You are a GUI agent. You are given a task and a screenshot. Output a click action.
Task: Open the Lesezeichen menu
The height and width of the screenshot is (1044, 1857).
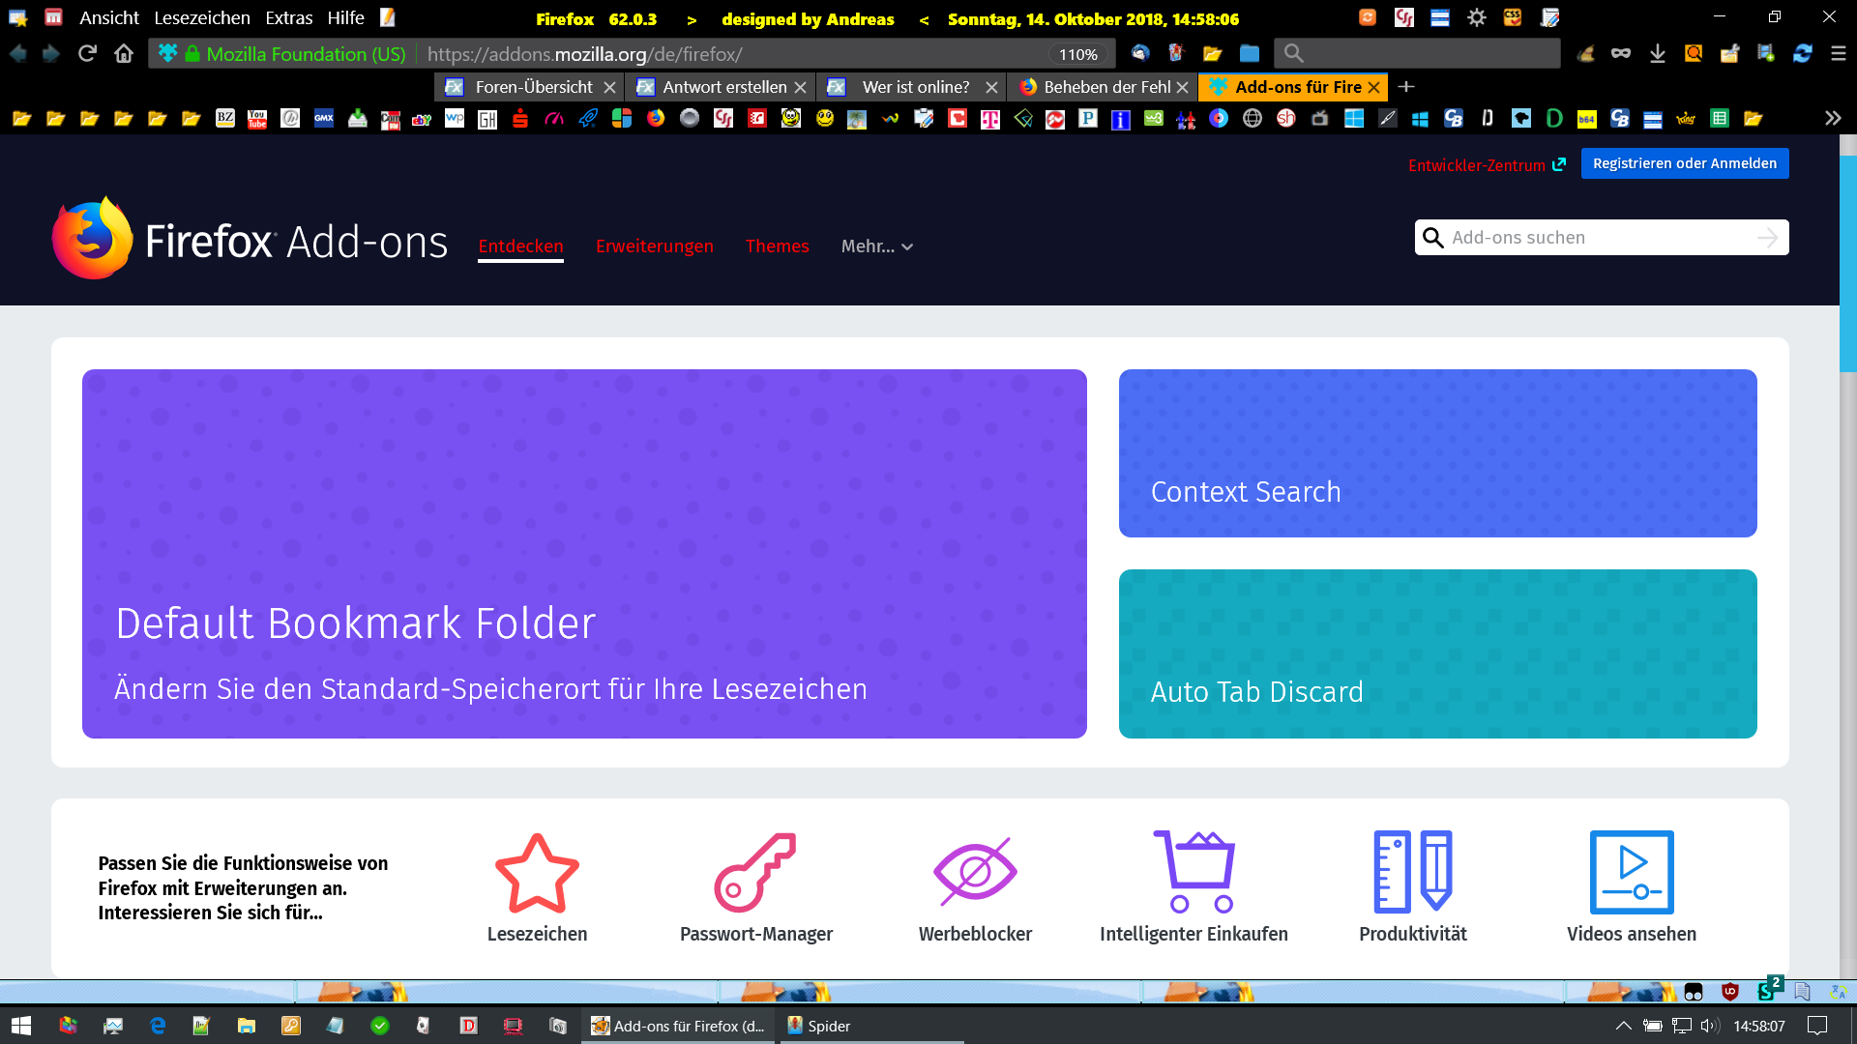tap(202, 18)
